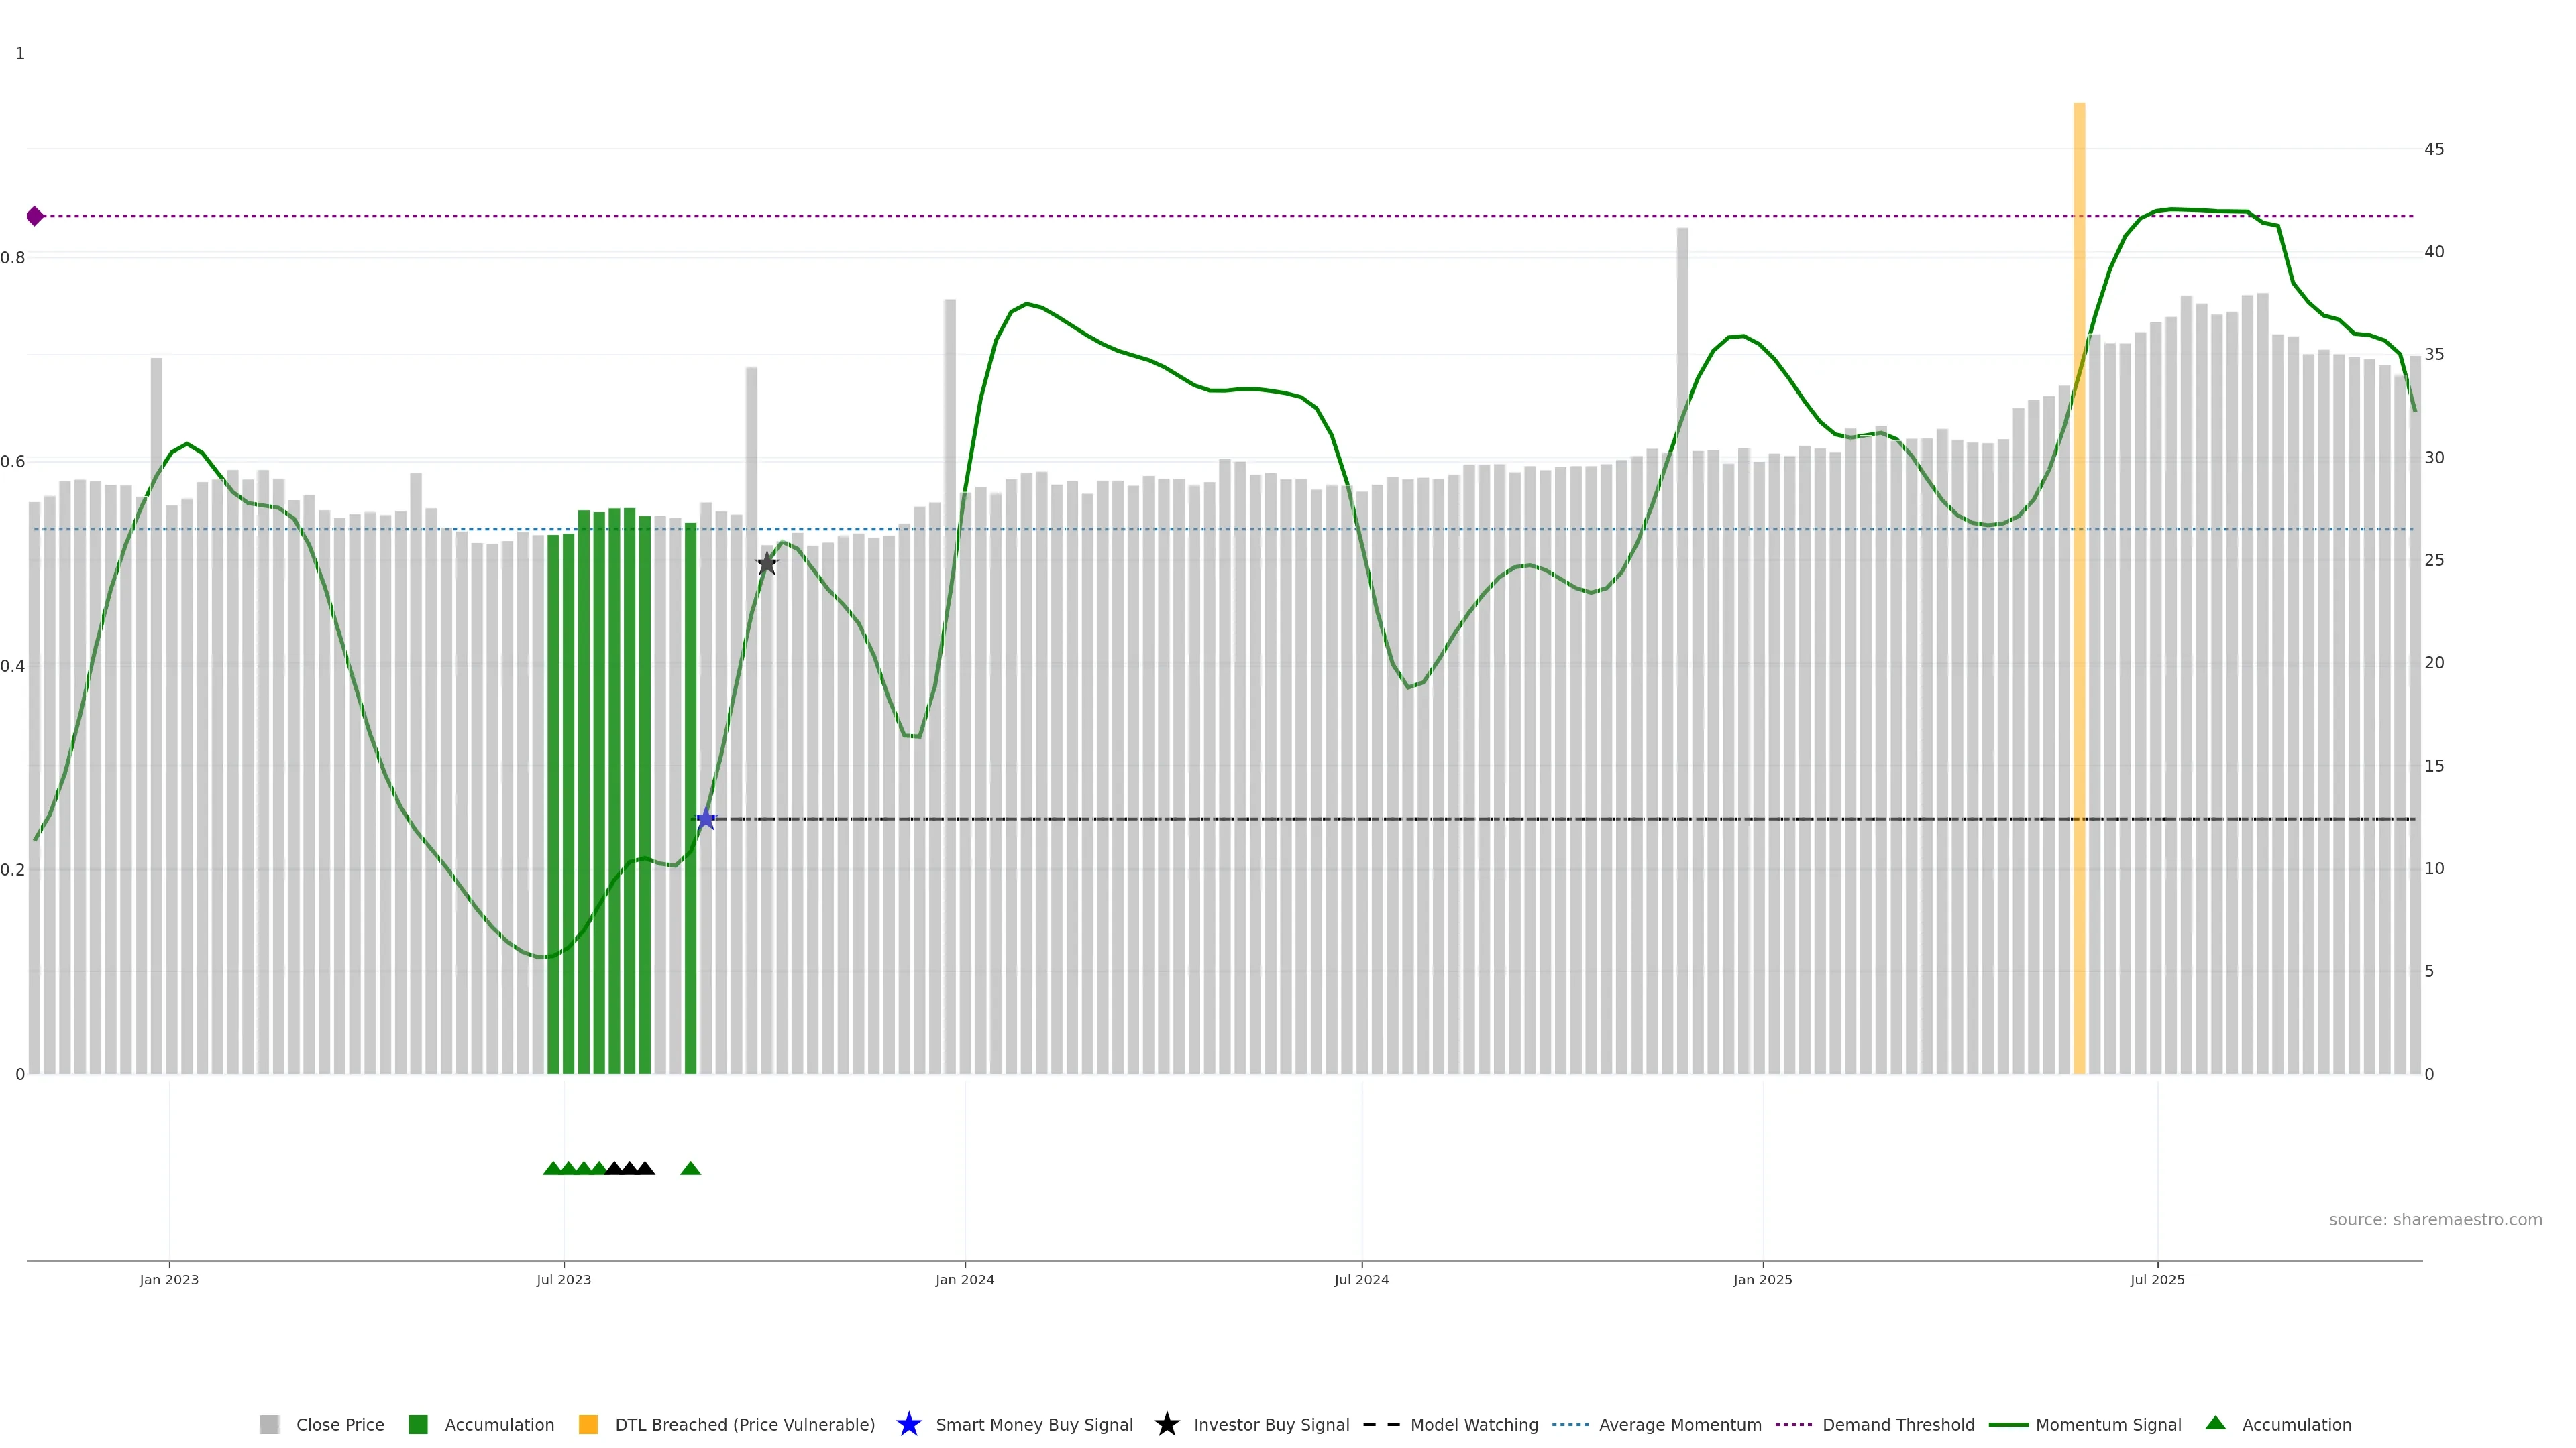The height and width of the screenshot is (1448, 2576).
Task: Click the purple Demand Threshold diamond marker
Action: (35, 216)
